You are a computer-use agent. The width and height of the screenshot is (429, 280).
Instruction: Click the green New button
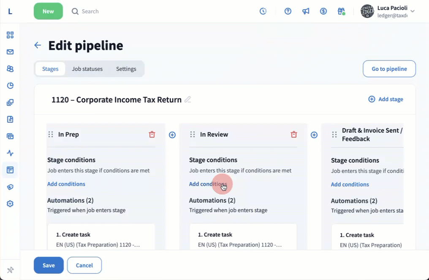click(x=48, y=11)
